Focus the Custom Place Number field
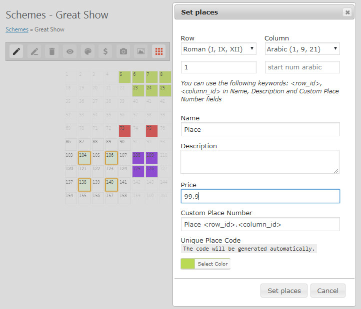Viewport: 361px width, 309px height. 260,224
